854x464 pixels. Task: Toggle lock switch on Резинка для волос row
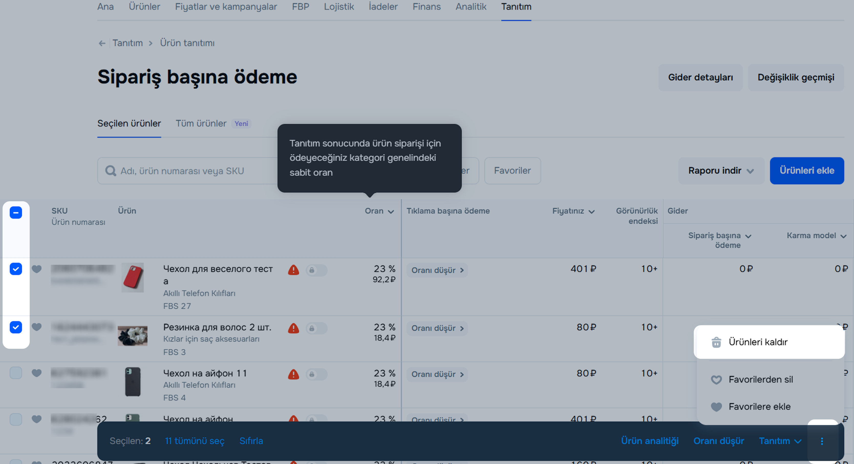point(316,328)
